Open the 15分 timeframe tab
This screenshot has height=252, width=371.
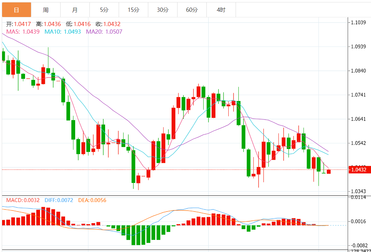[133, 10]
